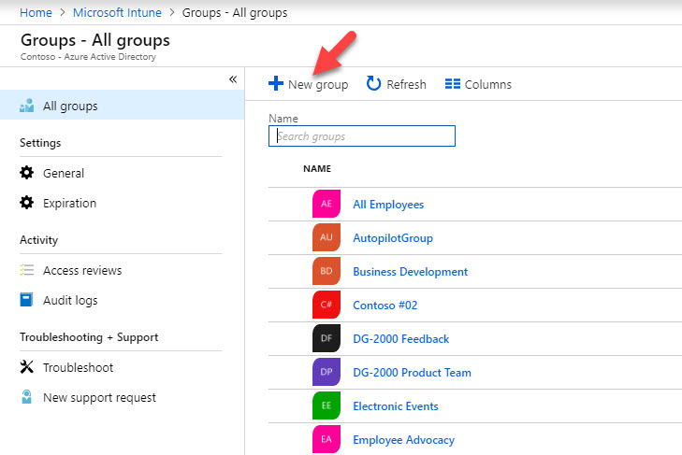Click the BD group avatar
The image size is (682, 455).
326,271
